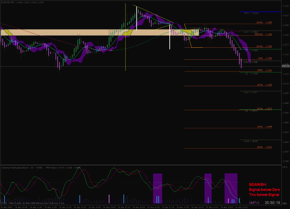Select the 'Signal below Zero' text

(x=264, y=190)
